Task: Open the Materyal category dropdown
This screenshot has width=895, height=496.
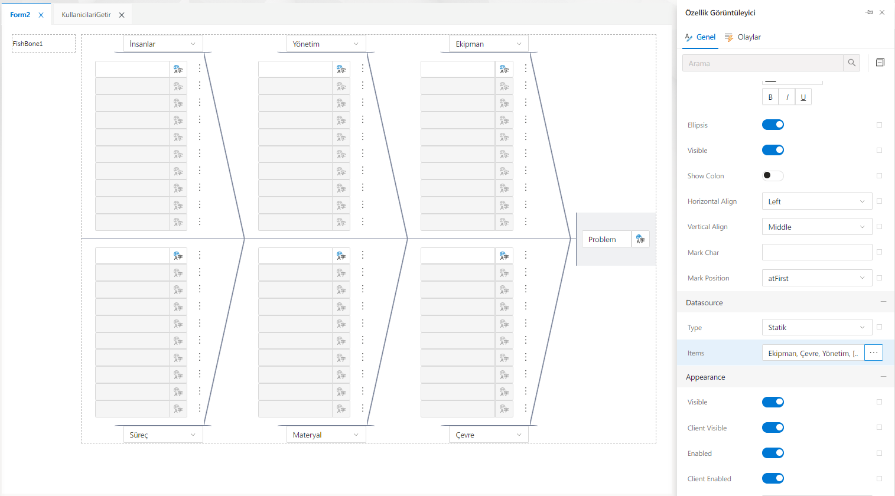Action: tap(326, 435)
